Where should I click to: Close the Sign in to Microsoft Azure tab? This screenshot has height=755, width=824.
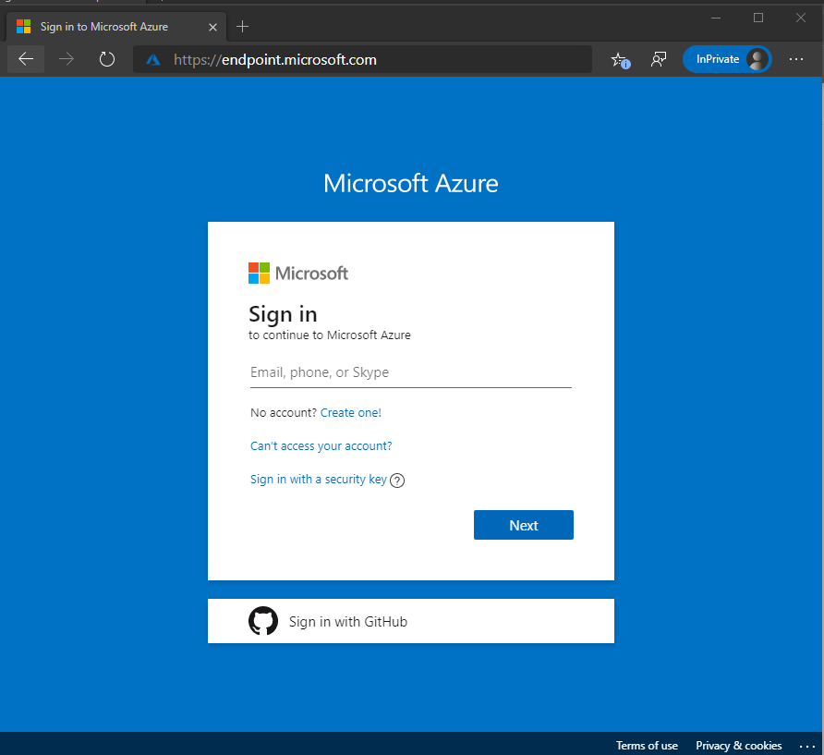(212, 27)
